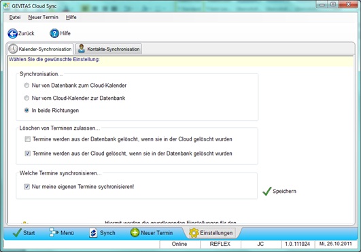The width and height of the screenshot is (361, 252).
Task: Select Nur vom Cloud-Kalender zur Datenbank
Action: [x=27, y=98]
